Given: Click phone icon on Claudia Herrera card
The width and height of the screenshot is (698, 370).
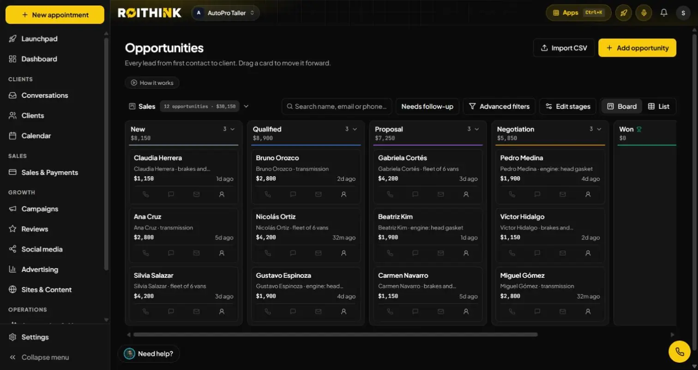Looking at the screenshot, I should pos(146,194).
